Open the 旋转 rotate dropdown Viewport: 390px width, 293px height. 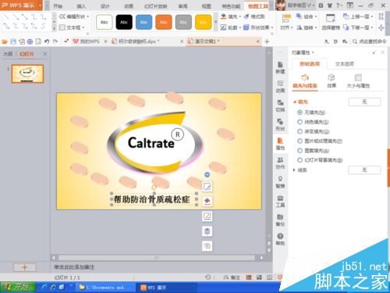[307, 27]
